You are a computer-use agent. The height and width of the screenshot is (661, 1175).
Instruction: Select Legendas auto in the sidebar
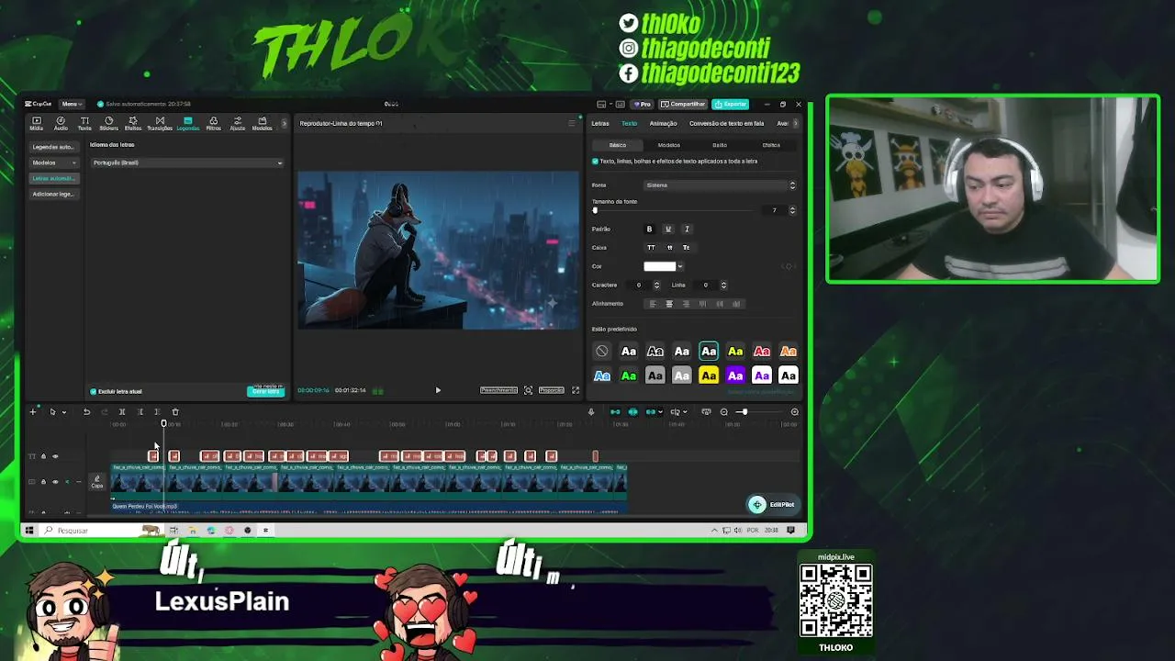(54, 147)
